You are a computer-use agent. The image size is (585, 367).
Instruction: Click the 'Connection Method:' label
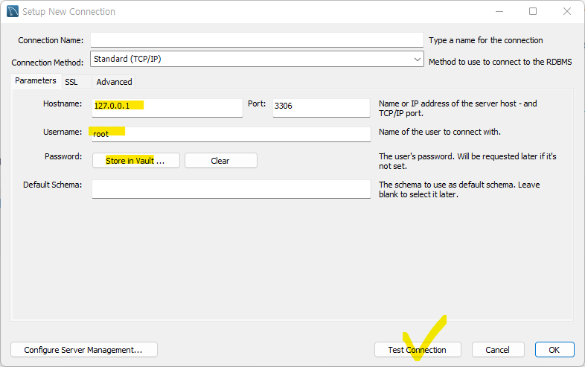tap(48, 63)
